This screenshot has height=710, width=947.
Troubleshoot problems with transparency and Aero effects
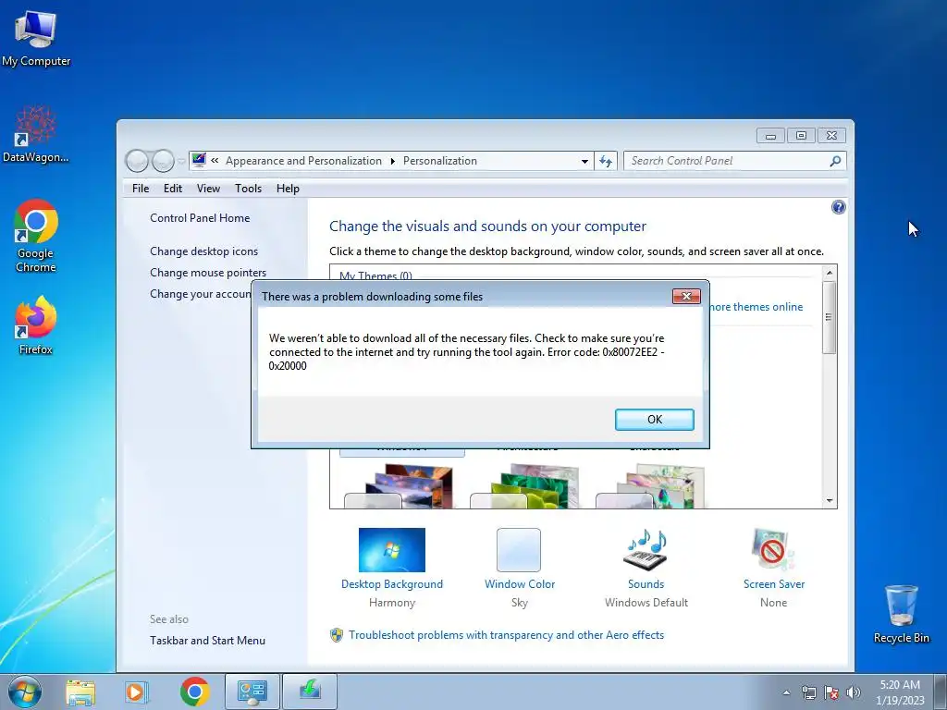(x=506, y=635)
